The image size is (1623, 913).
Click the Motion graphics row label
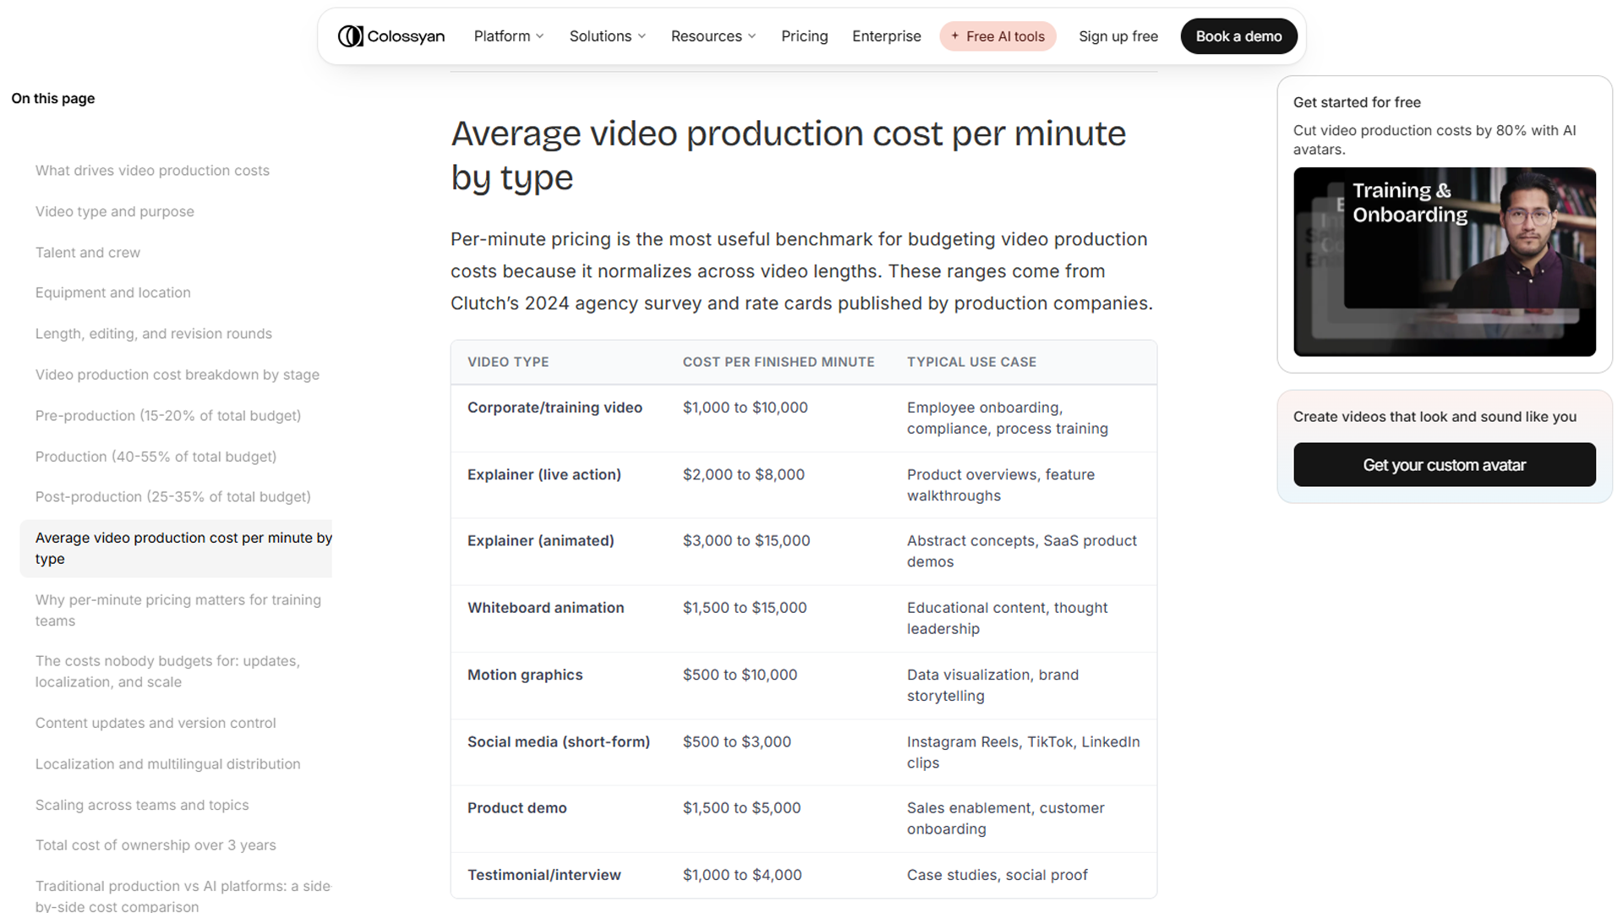click(x=525, y=675)
